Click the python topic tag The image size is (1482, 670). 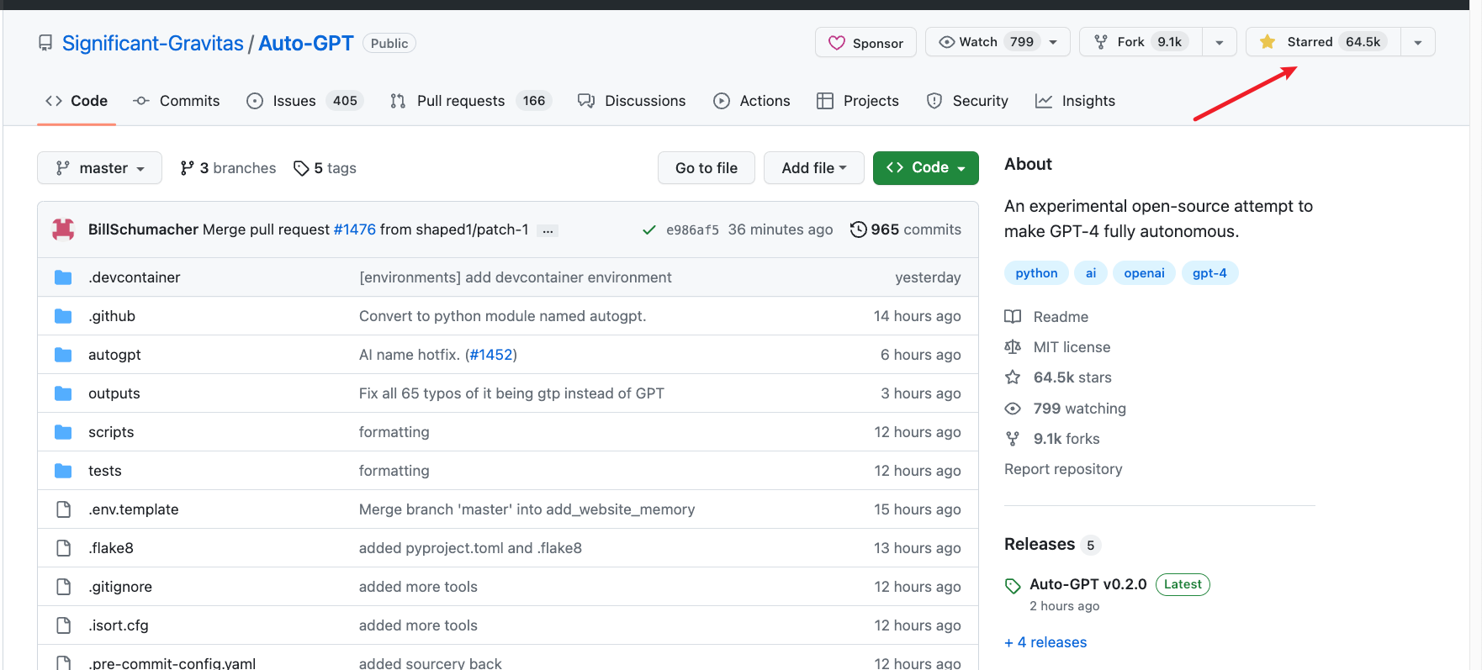[x=1036, y=273]
